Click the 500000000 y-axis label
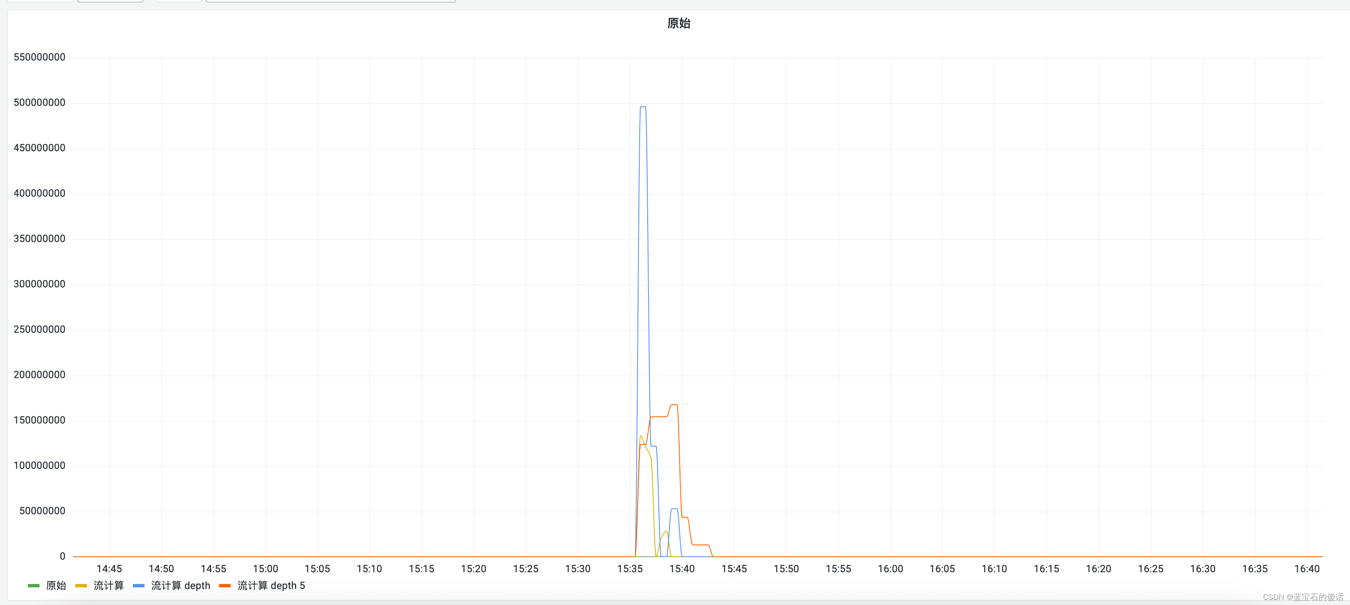The image size is (1350, 605). (40, 103)
